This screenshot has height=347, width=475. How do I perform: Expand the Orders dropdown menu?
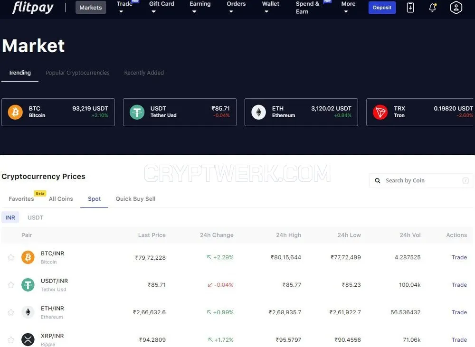[x=236, y=7]
